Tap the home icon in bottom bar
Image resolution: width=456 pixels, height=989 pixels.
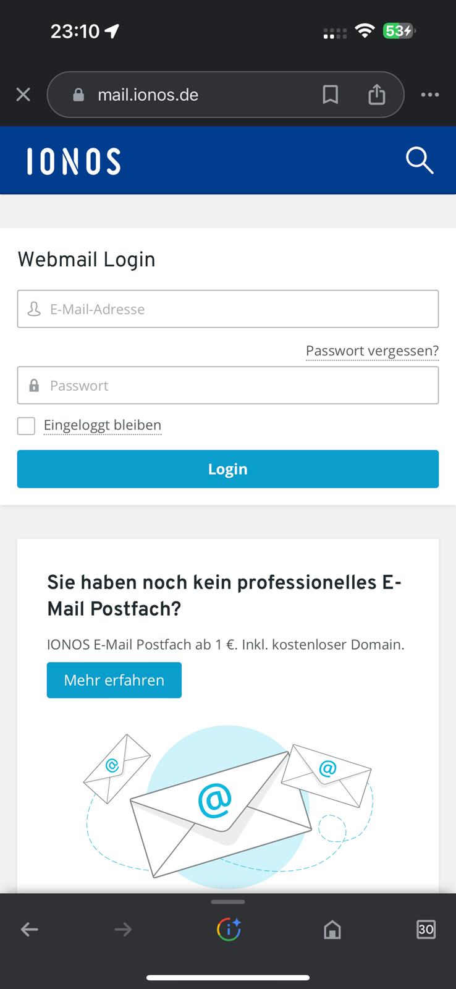click(x=332, y=929)
